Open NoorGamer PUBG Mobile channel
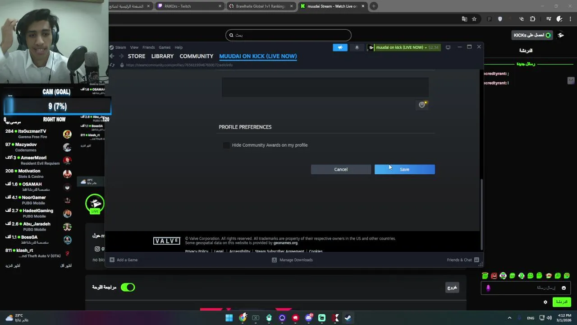577x325 pixels. tap(38, 200)
